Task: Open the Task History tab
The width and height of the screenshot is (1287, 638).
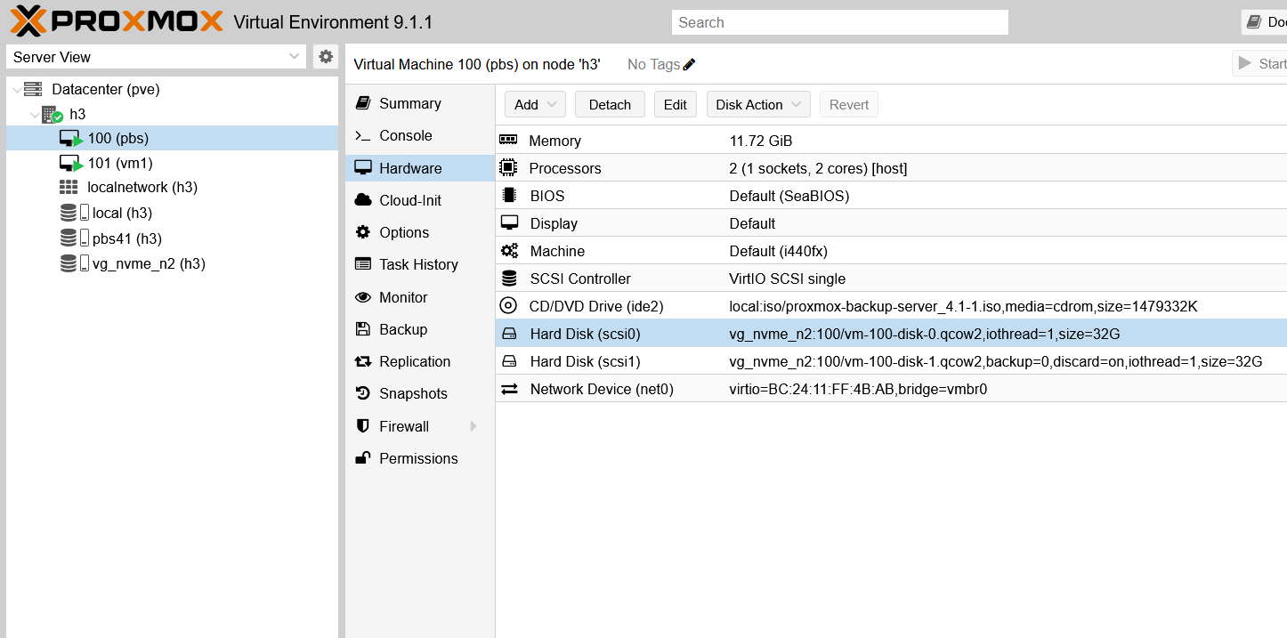Action: (x=419, y=264)
